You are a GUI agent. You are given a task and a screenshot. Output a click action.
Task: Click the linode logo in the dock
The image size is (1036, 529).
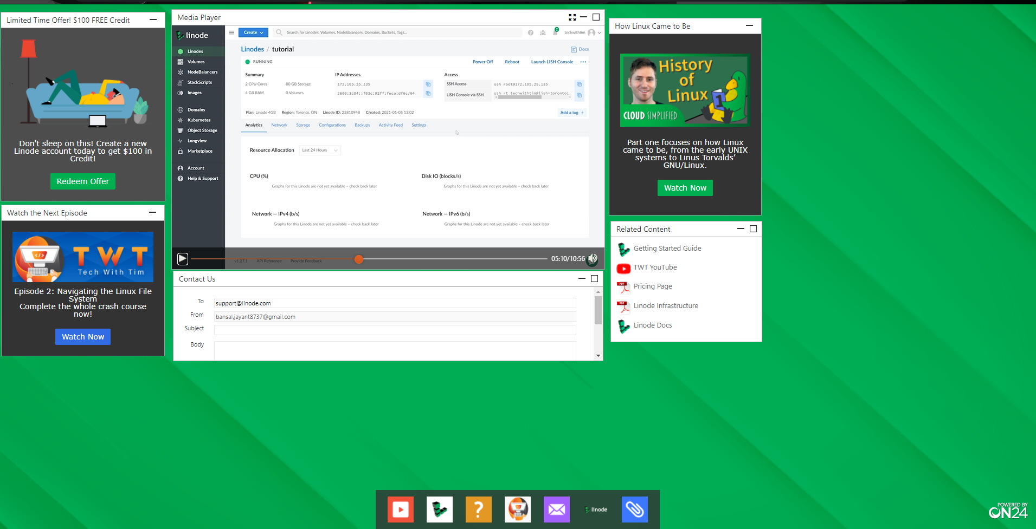coord(596,510)
